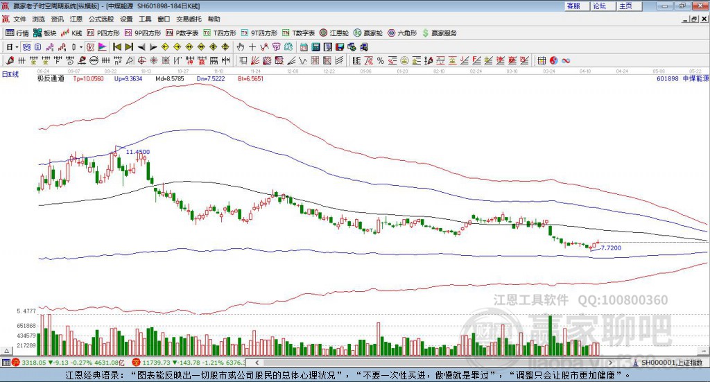710x382 pixels.
Task: Toggle the 权 adjustment icon
Action: pyautogui.click(x=91, y=46)
